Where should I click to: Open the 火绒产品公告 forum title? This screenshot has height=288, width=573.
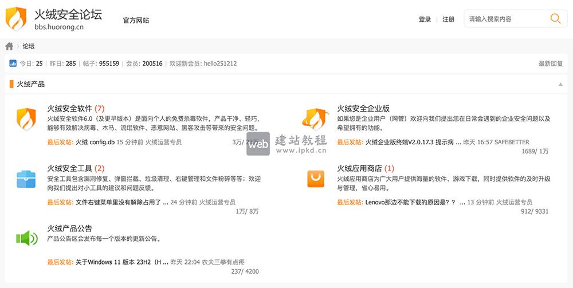pos(70,228)
